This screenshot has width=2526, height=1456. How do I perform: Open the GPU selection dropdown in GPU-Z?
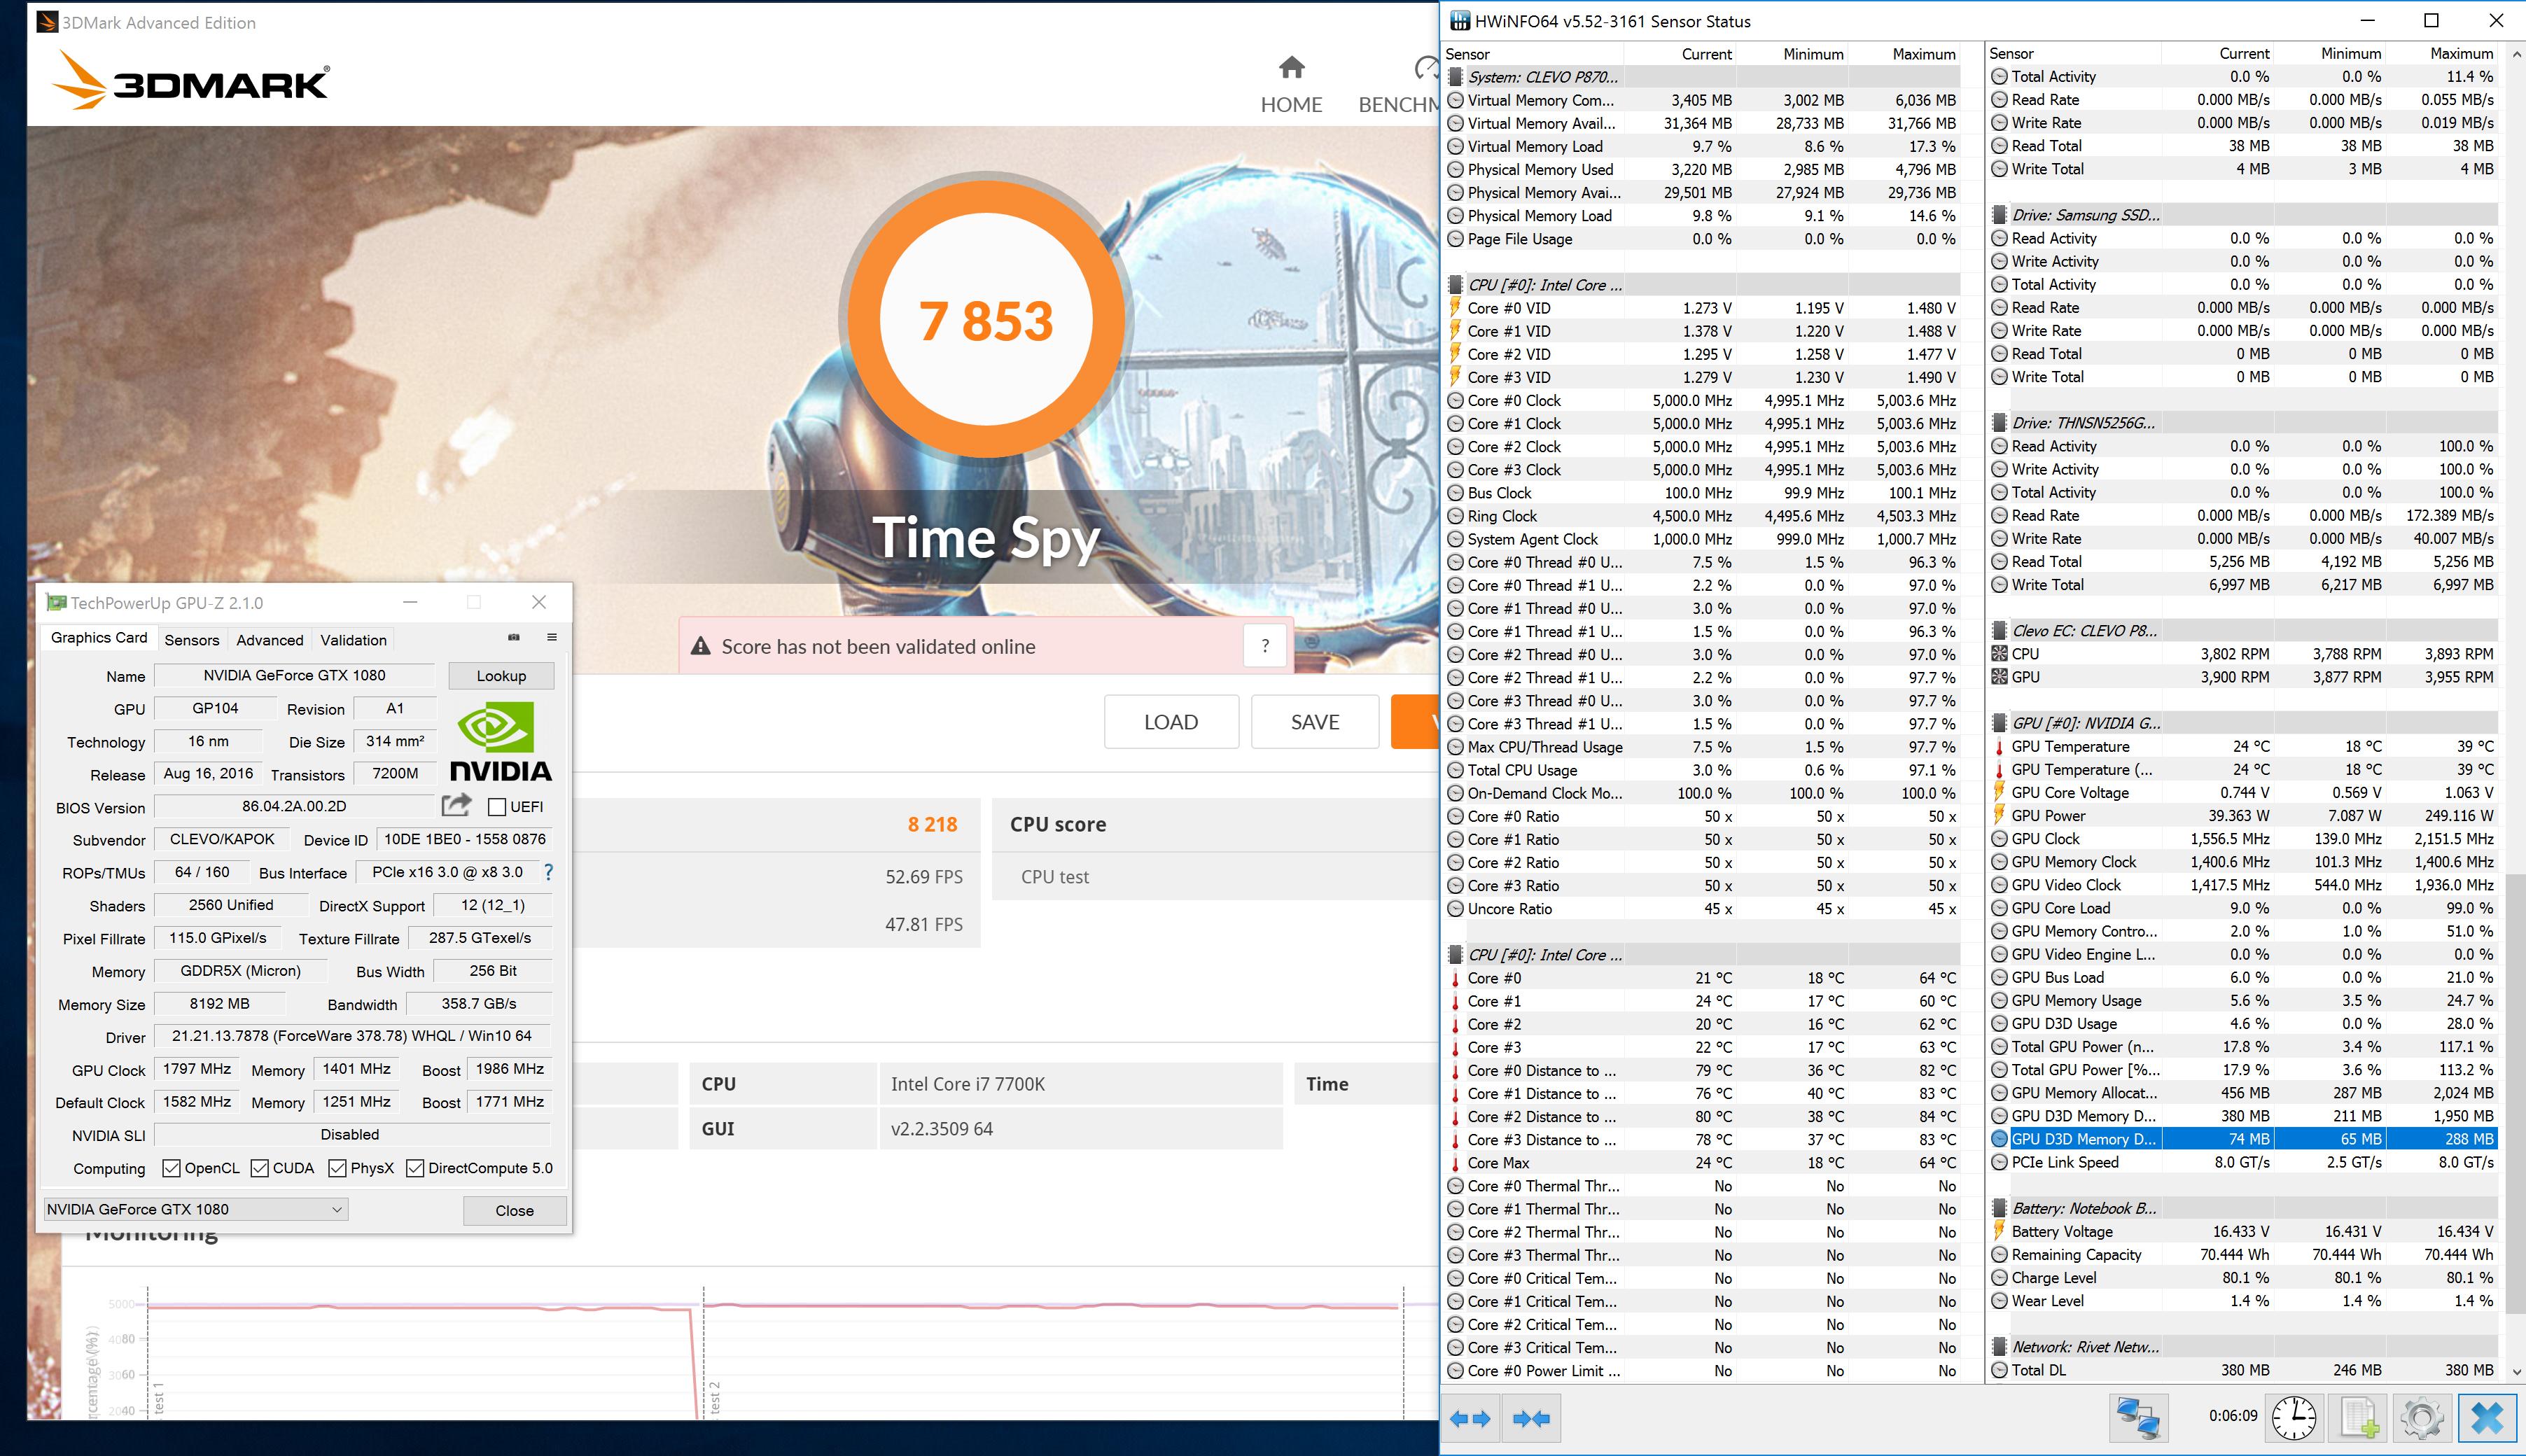click(x=195, y=1209)
